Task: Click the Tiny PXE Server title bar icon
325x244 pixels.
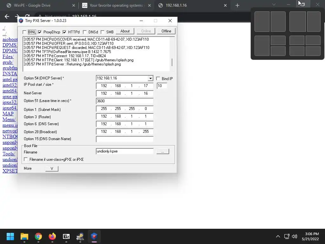Action: [x=21, y=21]
